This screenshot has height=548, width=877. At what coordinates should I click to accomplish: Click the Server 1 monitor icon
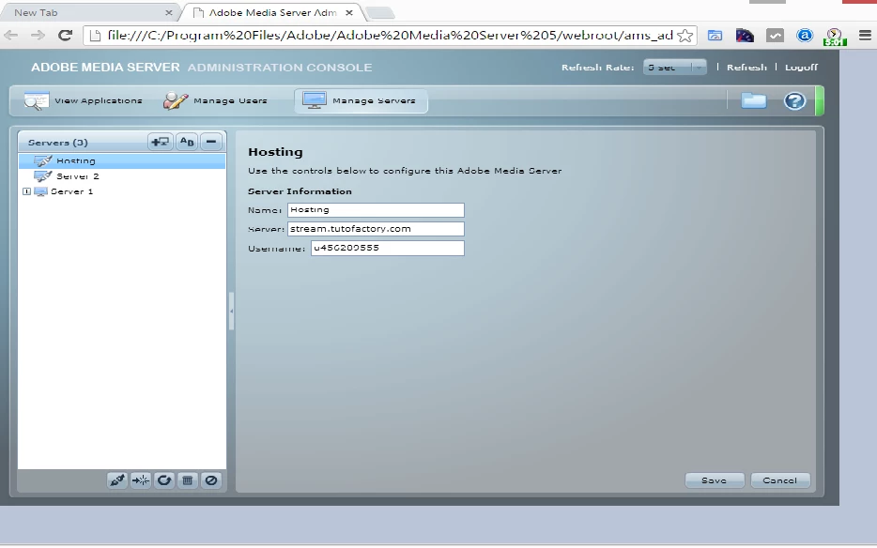pos(40,191)
